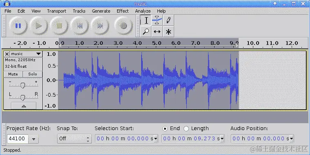Viewport: 310px width, 155px height.
Task: Click the 1.0 vertical scale label
Action: [51, 54]
